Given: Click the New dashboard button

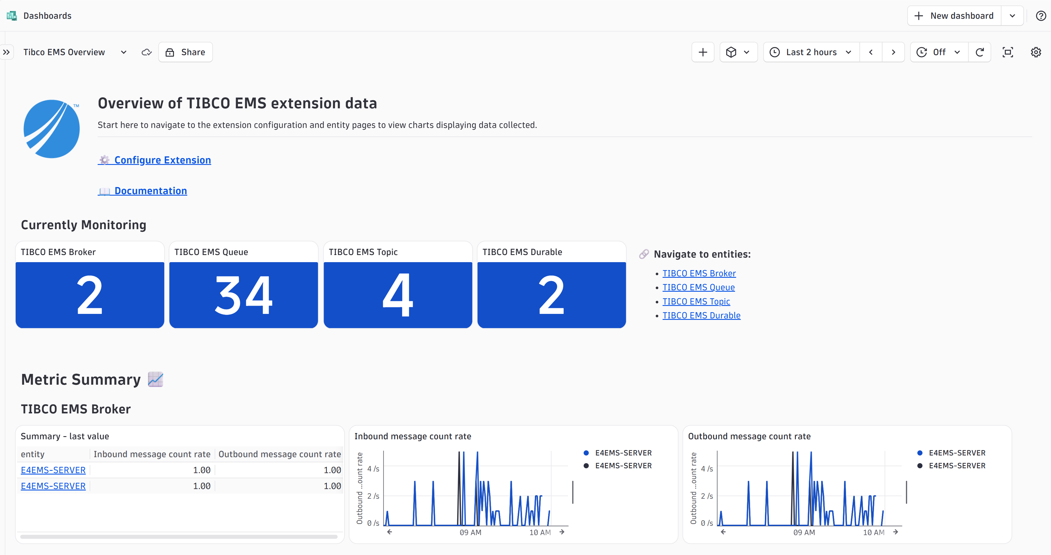Looking at the screenshot, I should click(954, 15).
